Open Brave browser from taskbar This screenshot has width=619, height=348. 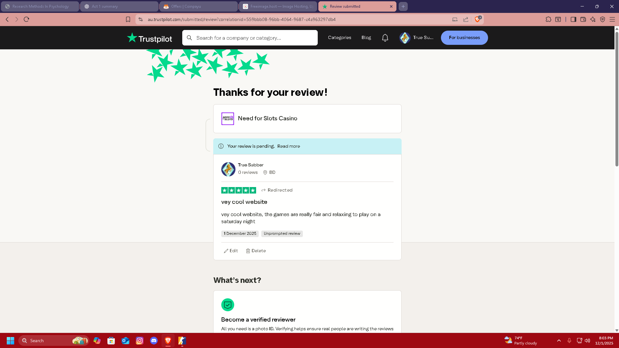[168, 341]
